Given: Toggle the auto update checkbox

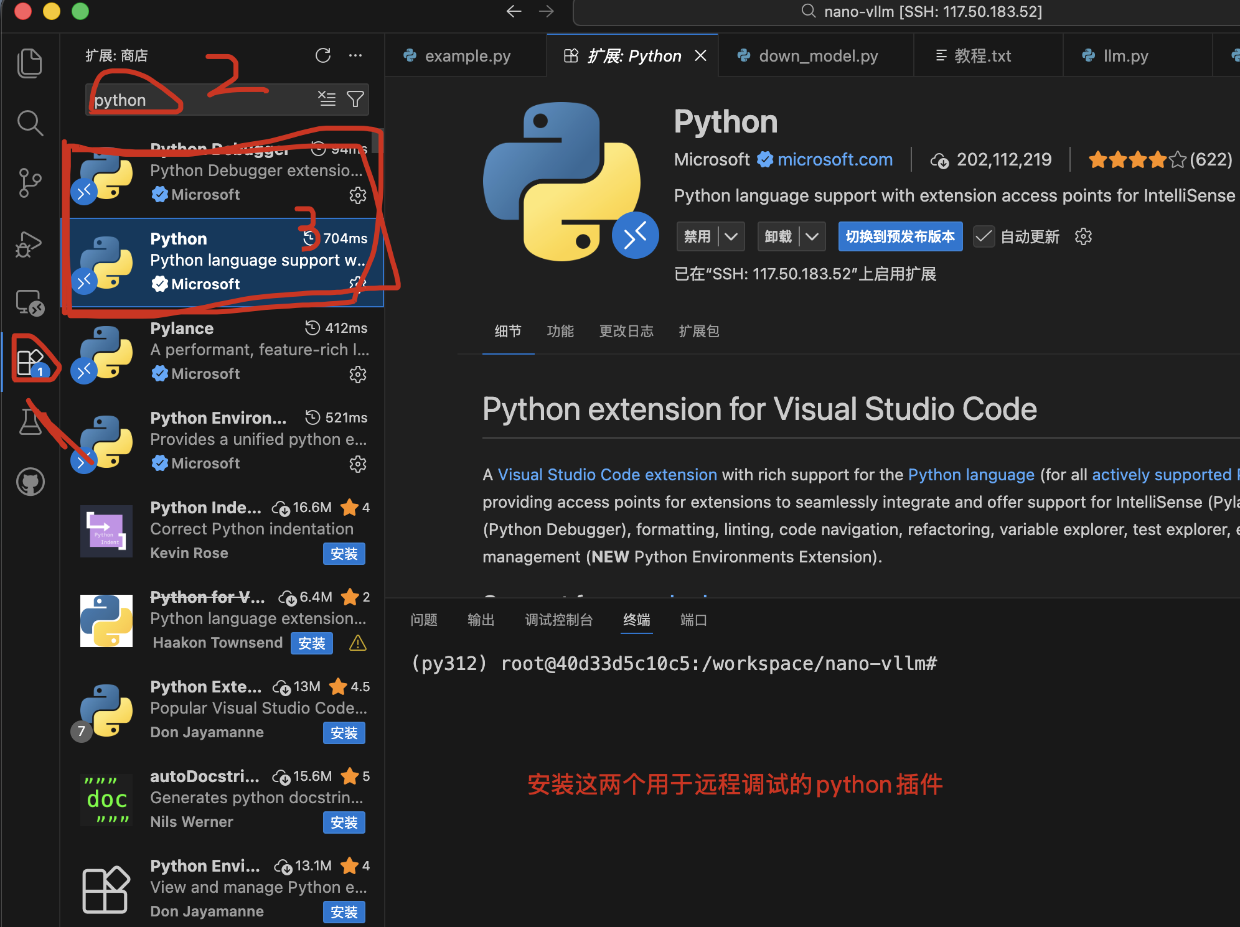Looking at the screenshot, I should click(984, 237).
